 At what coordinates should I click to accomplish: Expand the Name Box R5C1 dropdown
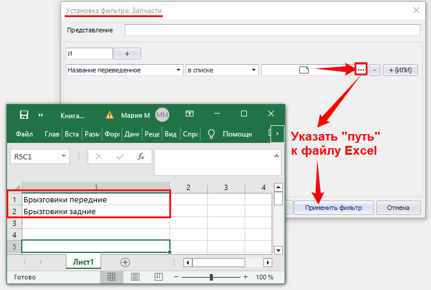(64, 156)
